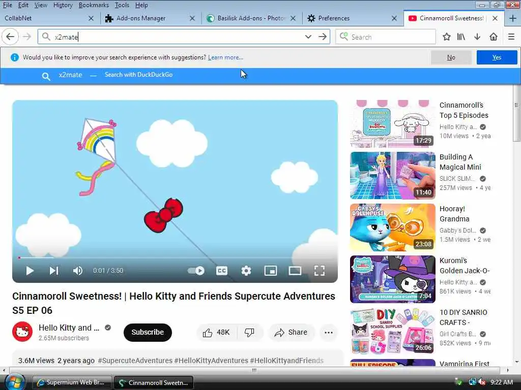This screenshot has height=390, width=521.
Task: Accept search suggestions with Yes
Action: coord(497,57)
